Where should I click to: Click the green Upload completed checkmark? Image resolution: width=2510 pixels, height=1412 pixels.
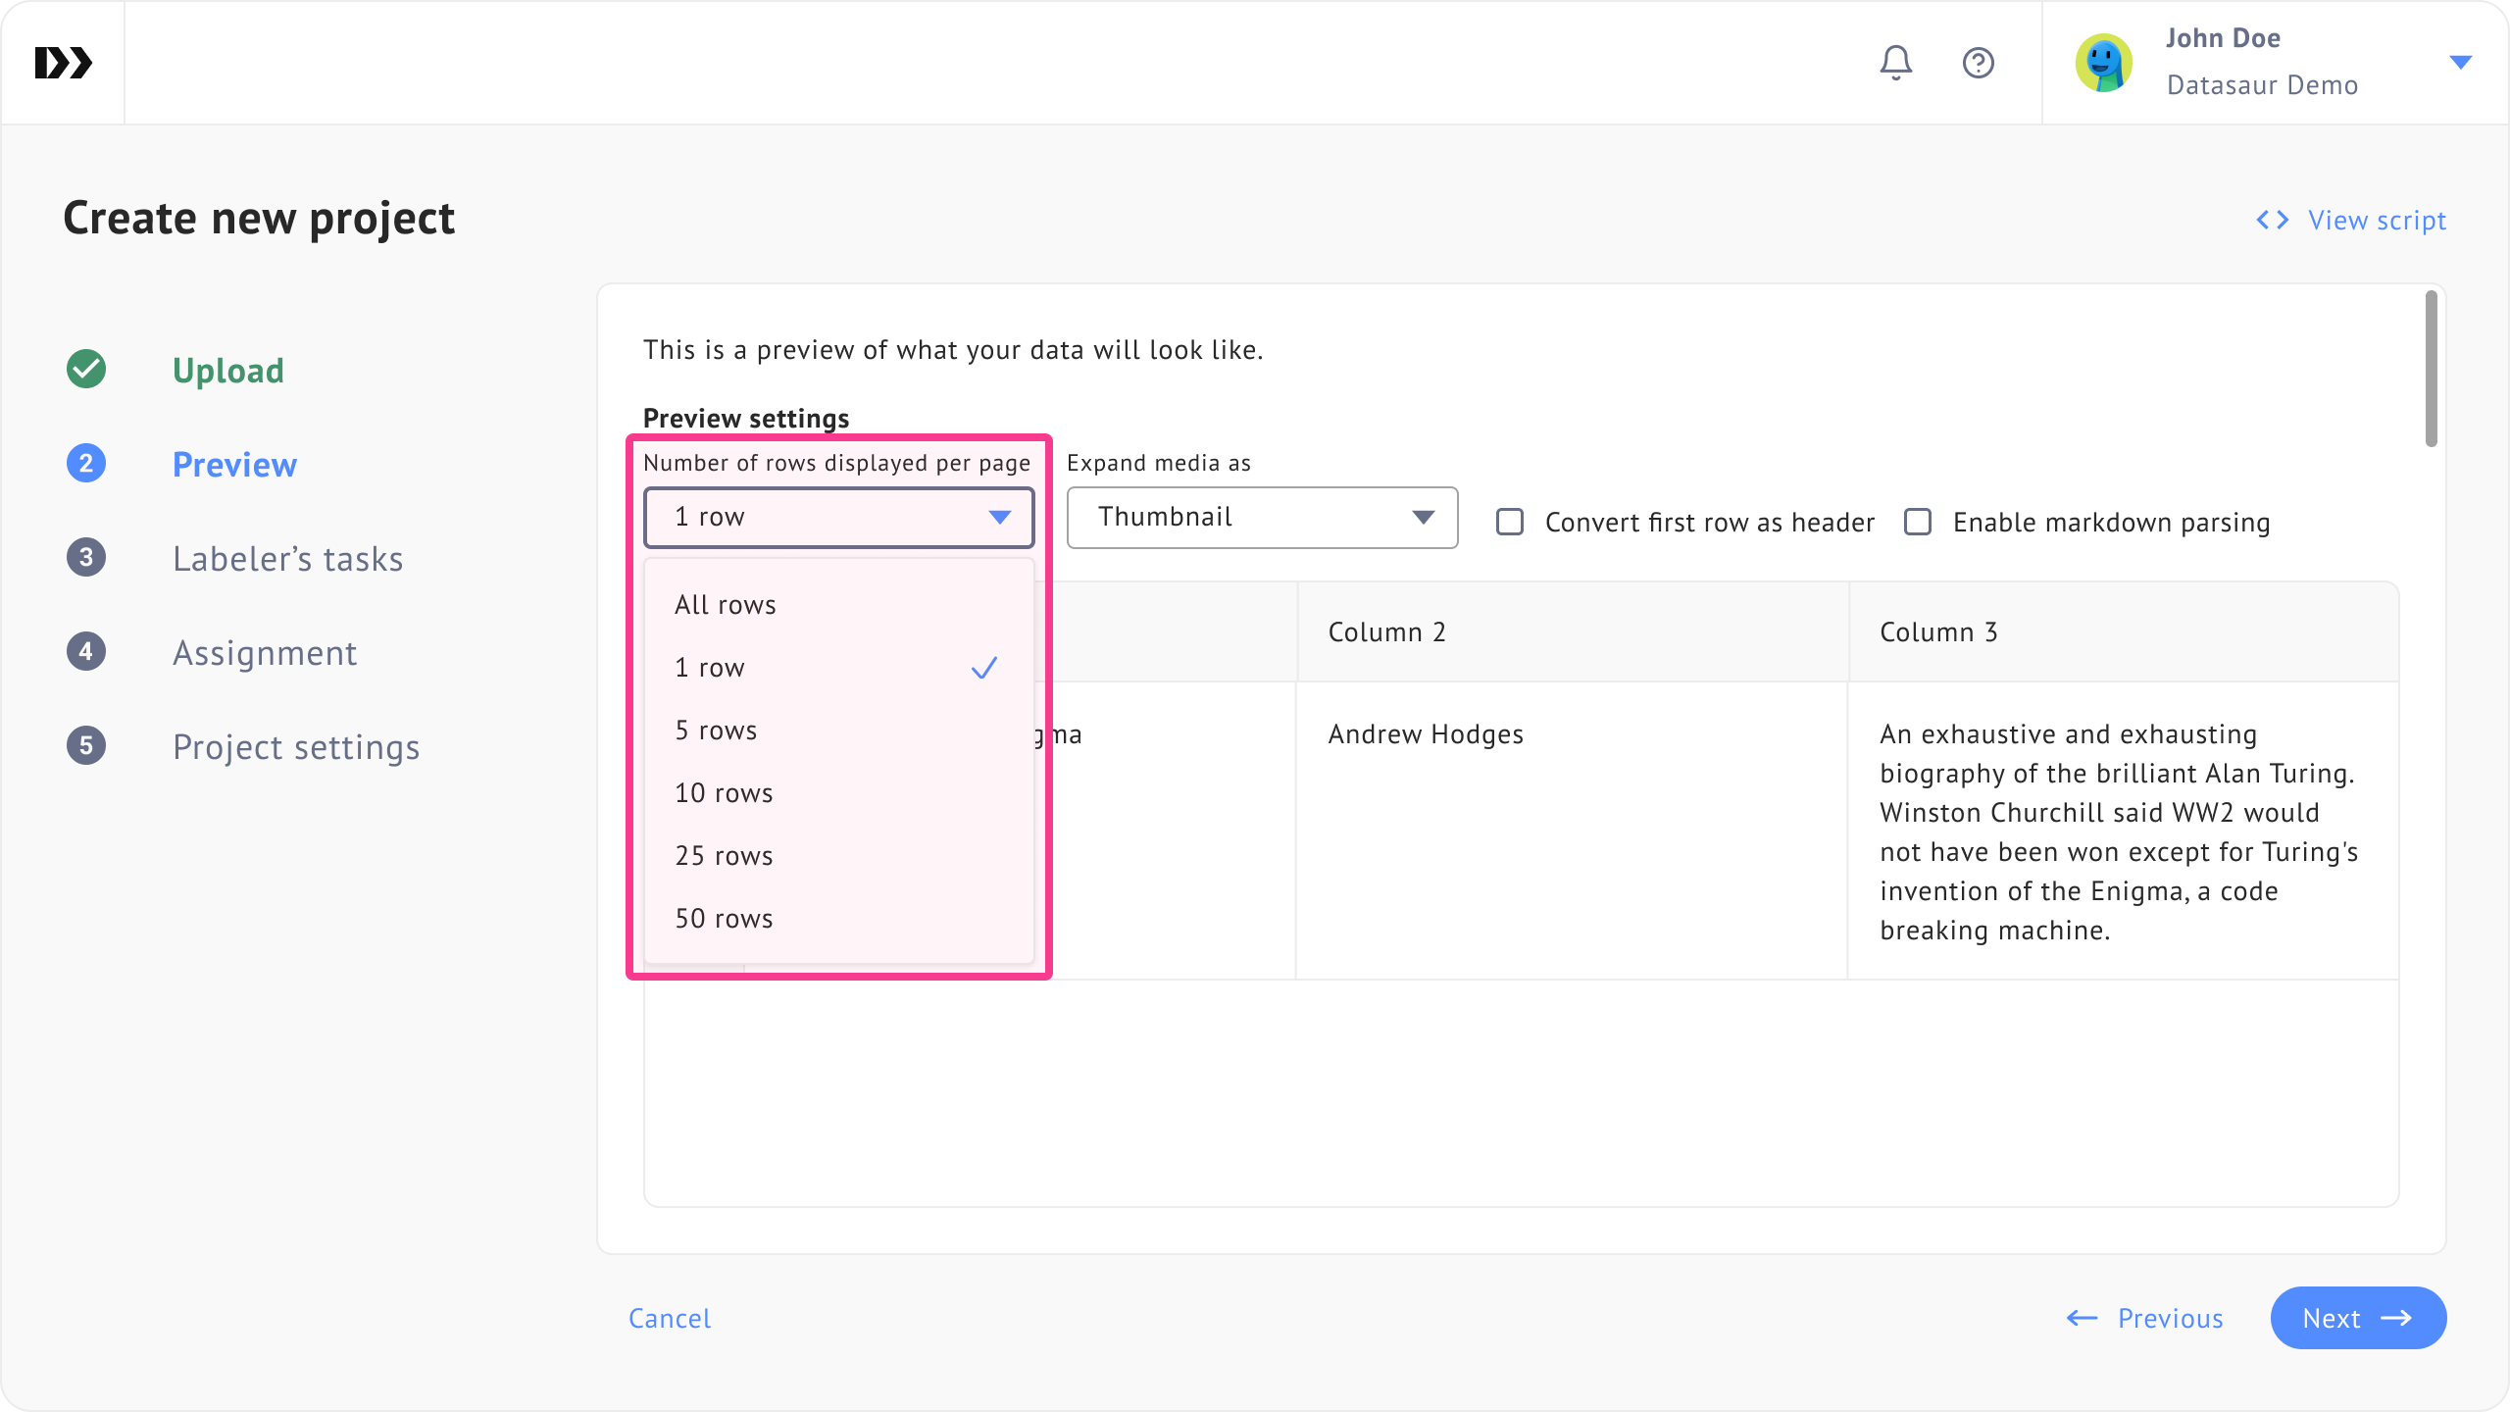(86, 370)
